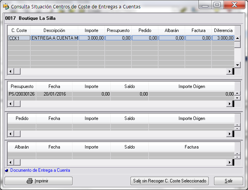Click Salir sin Recoger C. Coste Seleccionado
The image size is (248, 190).
click(169, 181)
